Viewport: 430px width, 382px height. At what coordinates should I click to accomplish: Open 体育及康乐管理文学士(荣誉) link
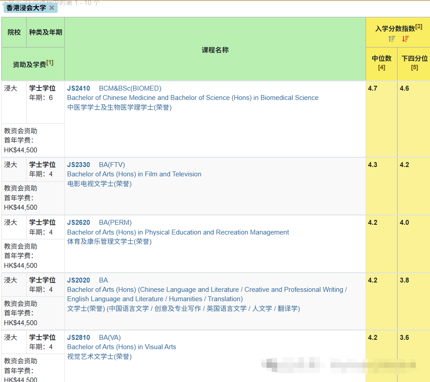(109, 242)
